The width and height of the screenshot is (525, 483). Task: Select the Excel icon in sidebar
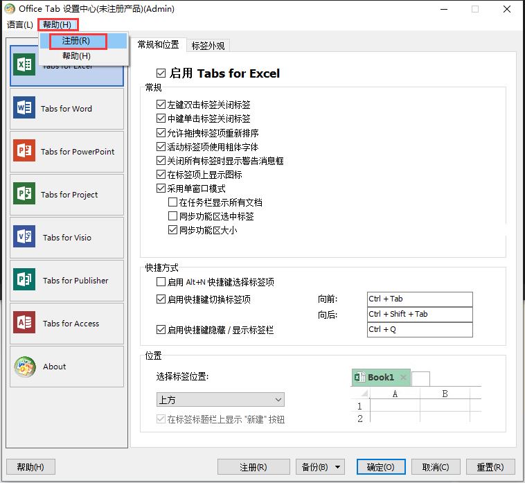[24, 64]
